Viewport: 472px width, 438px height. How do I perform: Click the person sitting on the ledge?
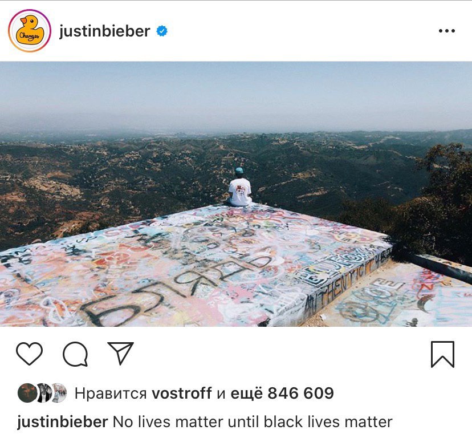(240, 187)
